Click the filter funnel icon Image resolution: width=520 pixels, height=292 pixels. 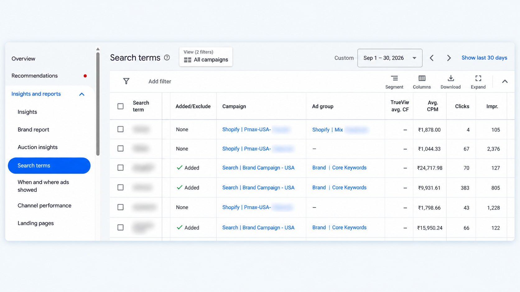[126, 81]
